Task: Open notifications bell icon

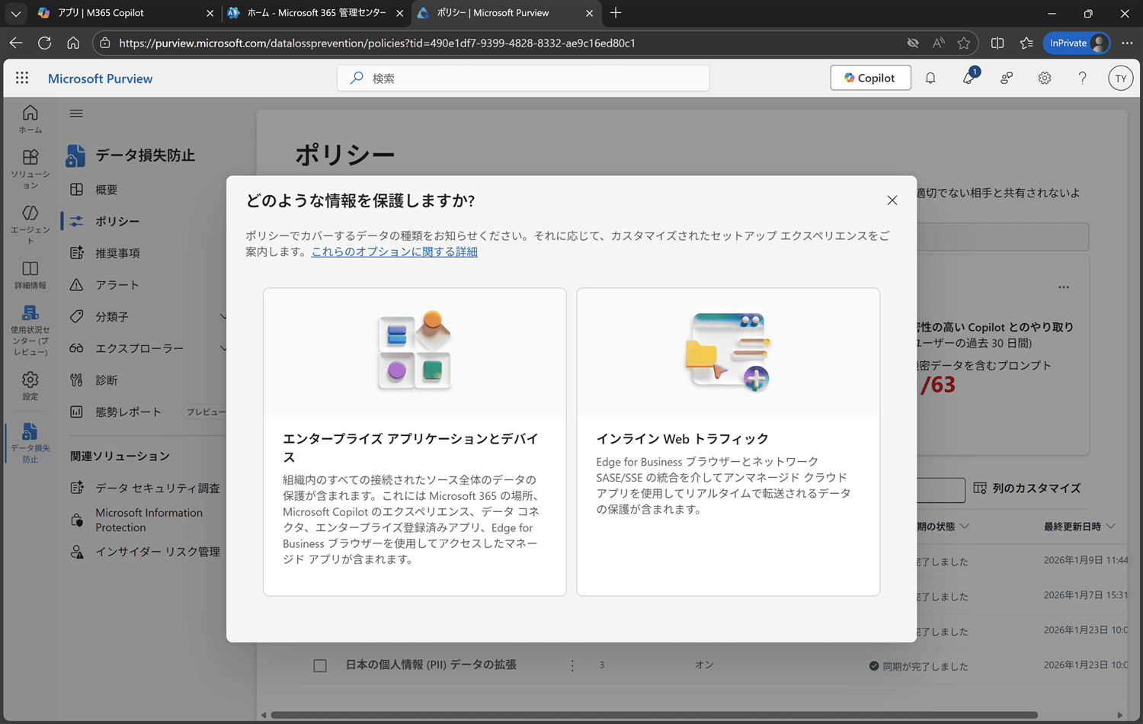Action: [x=930, y=78]
